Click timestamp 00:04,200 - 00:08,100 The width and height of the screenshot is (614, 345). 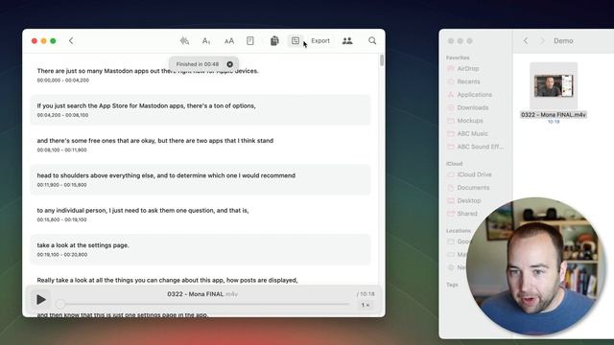click(x=62, y=115)
